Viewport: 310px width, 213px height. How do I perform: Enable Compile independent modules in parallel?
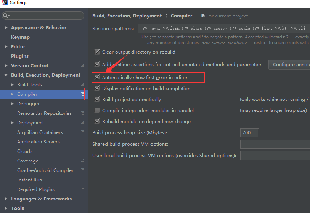97,111
